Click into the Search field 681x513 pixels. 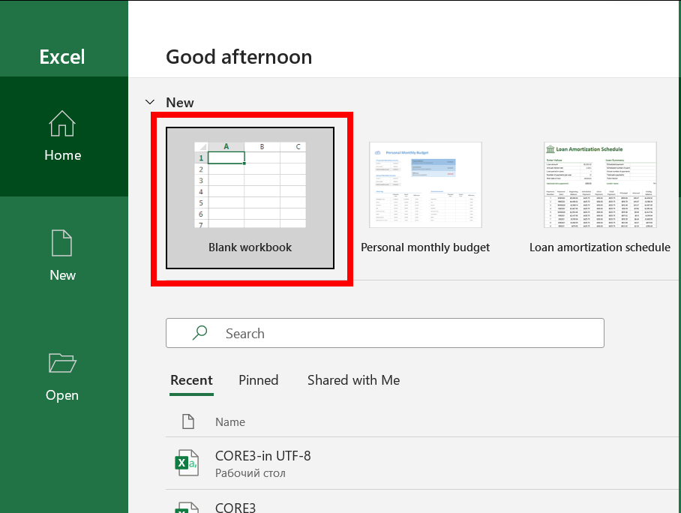click(385, 333)
